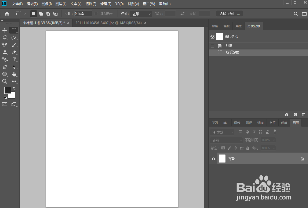Switch to the 通道 channels tab
The height and width of the screenshot is (208, 308).
coord(260,123)
